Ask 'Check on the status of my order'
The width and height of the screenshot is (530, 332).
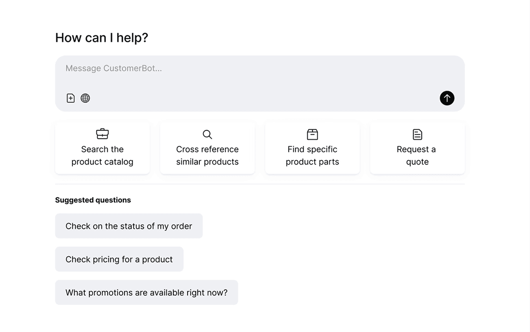coord(129,226)
